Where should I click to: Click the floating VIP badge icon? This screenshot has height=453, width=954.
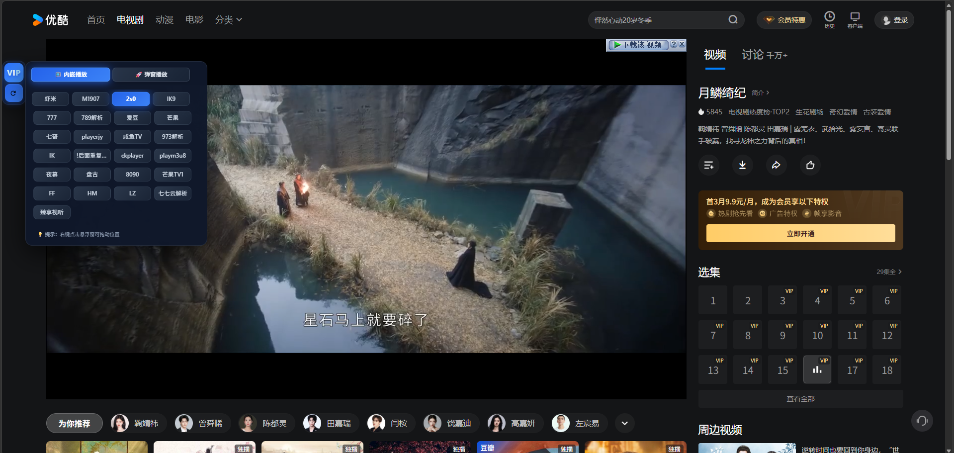pos(14,73)
